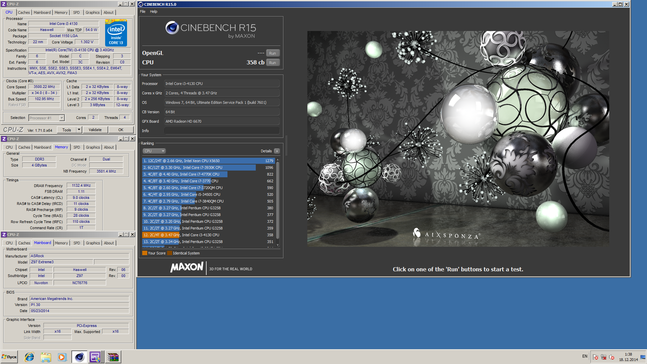Expand the Tools dropdown arrow in CPU-Z

(x=79, y=130)
